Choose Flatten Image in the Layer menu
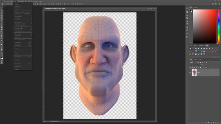The width and height of the screenshot is (221, 124). (23, 67)
